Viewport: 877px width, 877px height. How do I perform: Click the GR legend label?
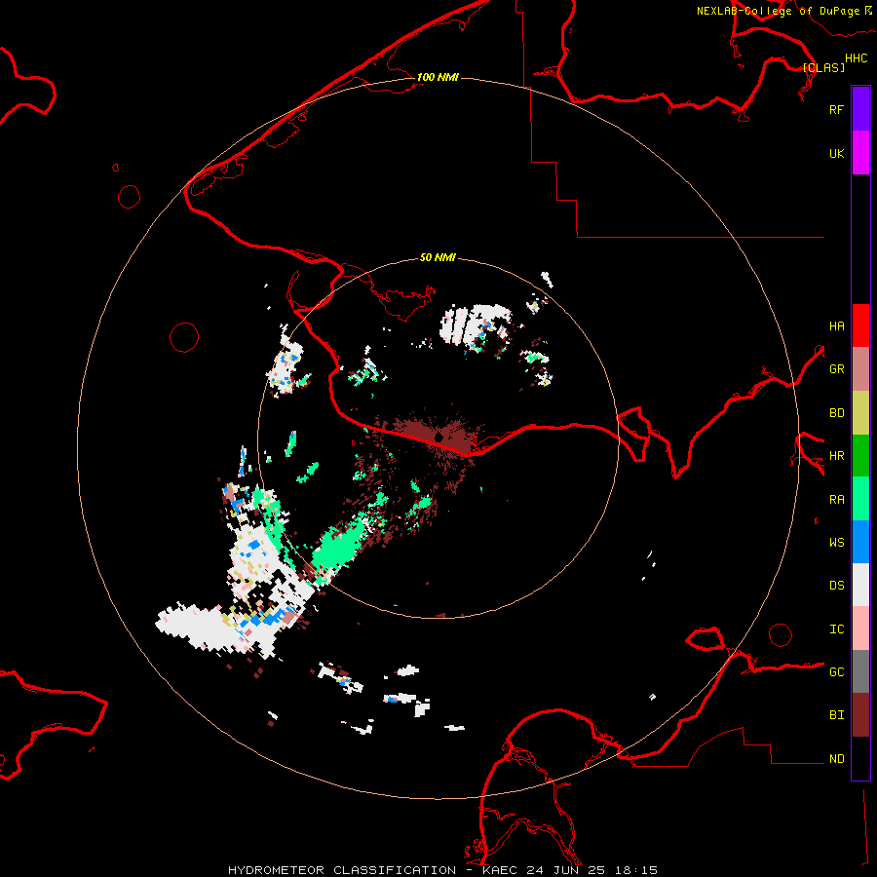pos(836,369)
